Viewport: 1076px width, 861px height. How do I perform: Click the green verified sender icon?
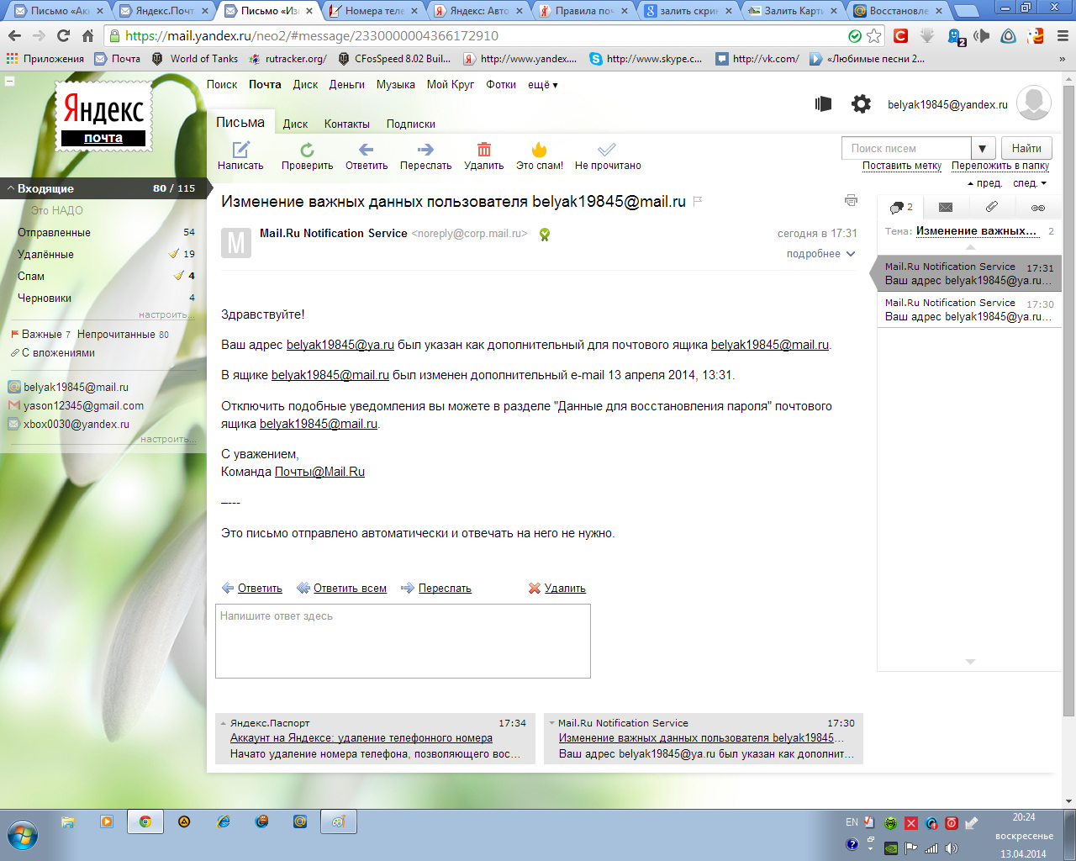pos(545,235)
